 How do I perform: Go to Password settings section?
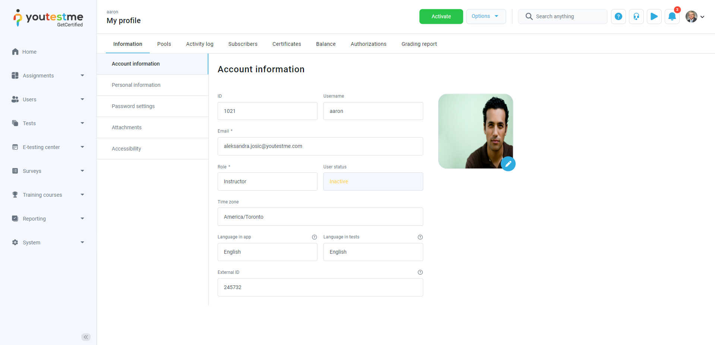pyautogui.click(x=133, y=106)
